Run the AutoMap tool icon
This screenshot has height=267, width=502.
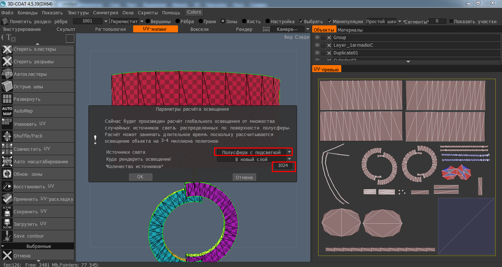[x=7, y=111]
